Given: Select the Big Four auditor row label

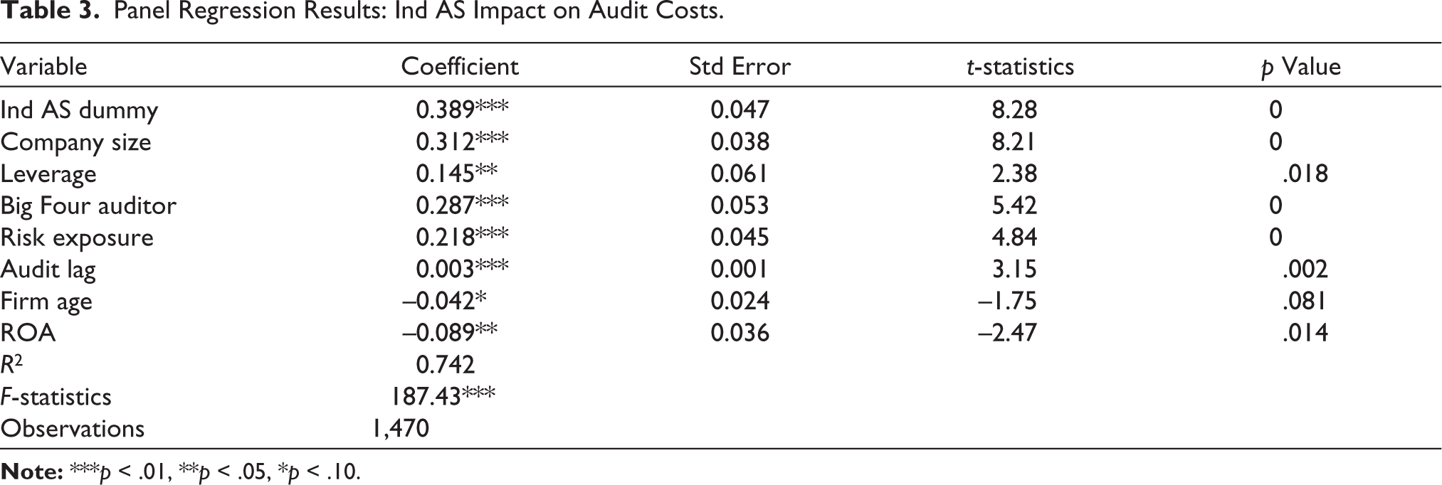Looking at the screenshot, I should (x=88, y=206).
